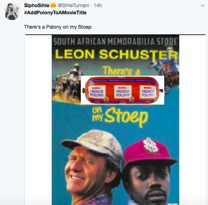
Task: Click the left French Polony label
Action: pyautogui.click(x=97, y=92)
